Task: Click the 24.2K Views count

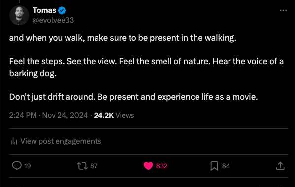Action: click(x=114, y=115)
